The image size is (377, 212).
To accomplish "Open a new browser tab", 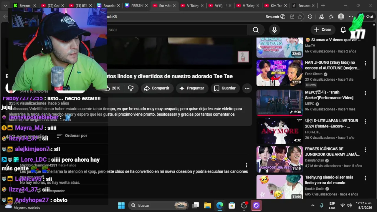I will pyautogui.click(x=323, y=6).
